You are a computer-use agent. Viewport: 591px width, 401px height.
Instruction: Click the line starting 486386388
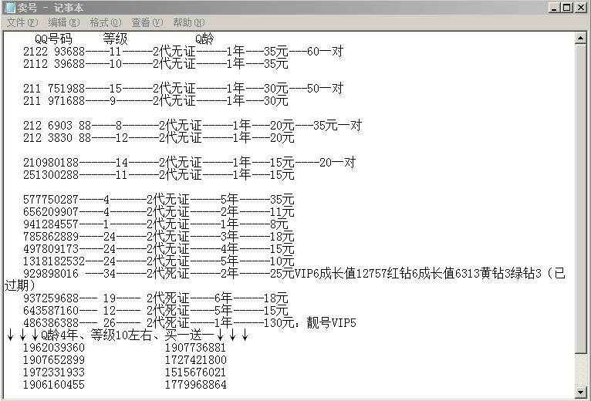point(190,323)
